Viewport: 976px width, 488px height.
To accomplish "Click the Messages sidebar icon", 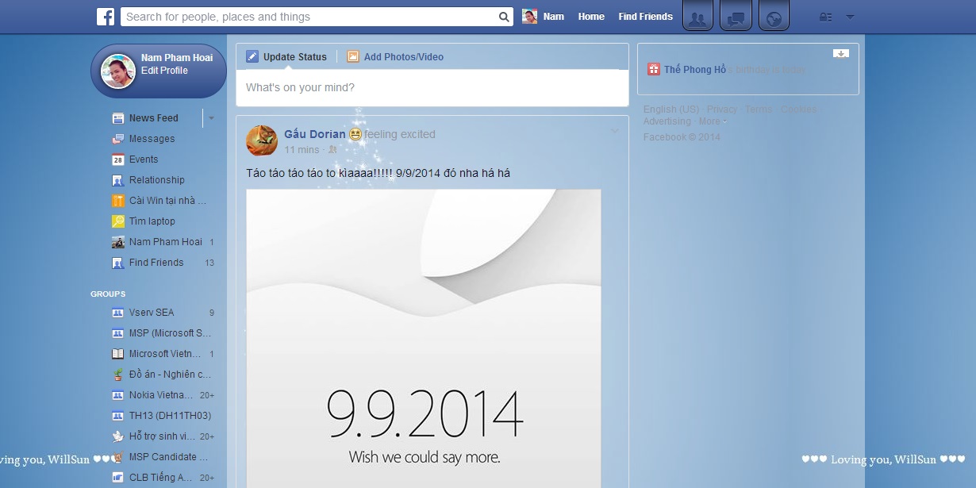I will pyautogui.click(x=117, y=139).
